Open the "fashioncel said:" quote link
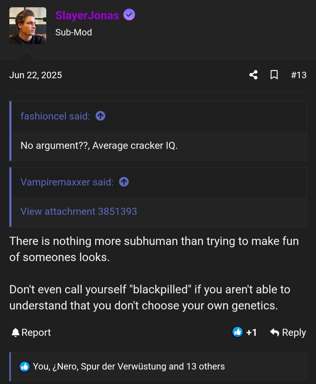Screen dimensions: 316x384 tap(55, 116)
